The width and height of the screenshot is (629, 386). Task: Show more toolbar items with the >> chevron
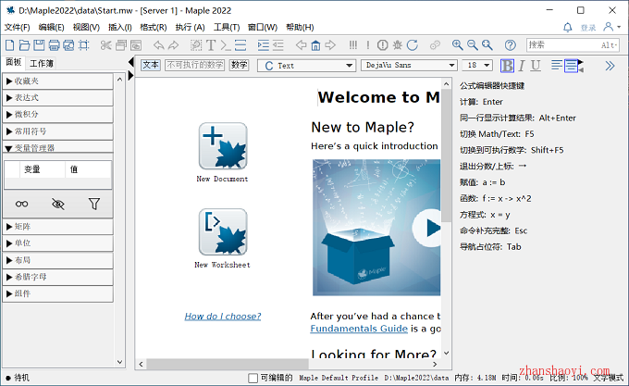tap(610, 66)
